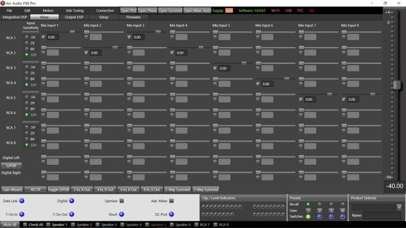This screenshot has height=228, width=406.
Task: Open the Meters menu
Action: (48, 11)
